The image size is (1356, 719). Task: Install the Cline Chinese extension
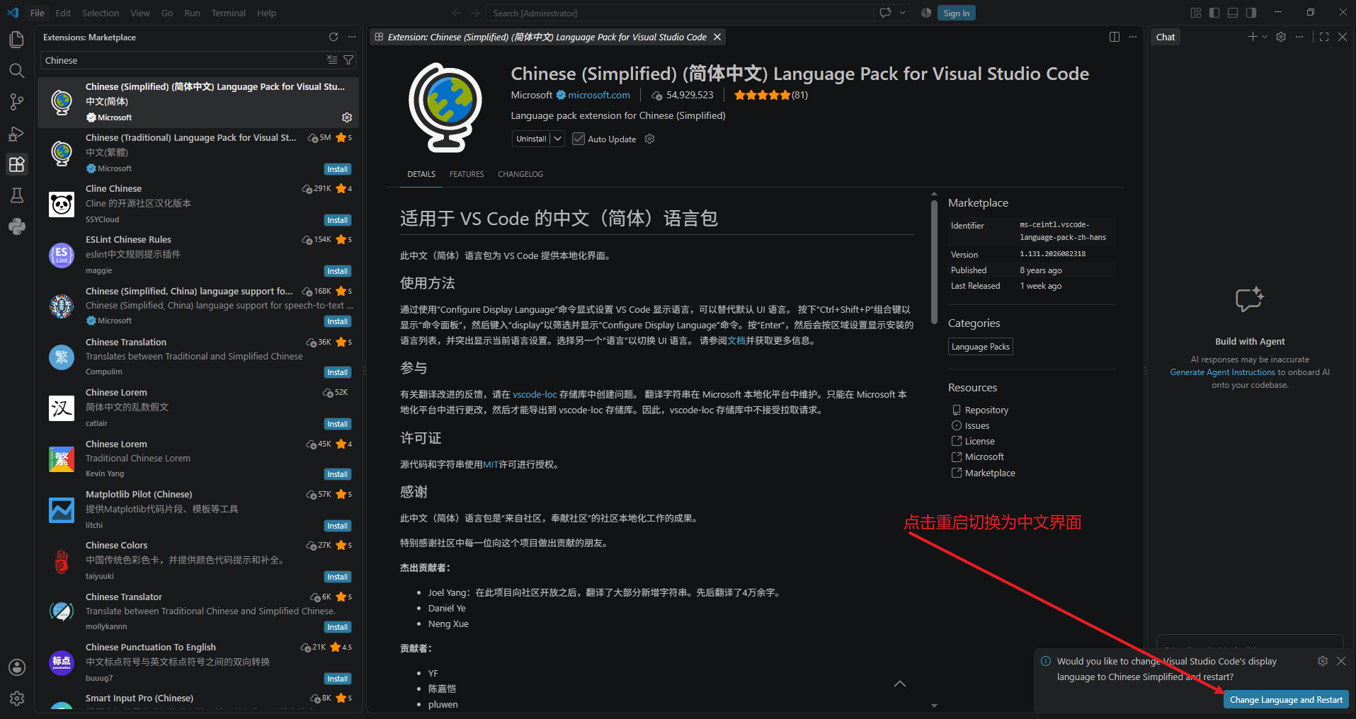point(338,220)
